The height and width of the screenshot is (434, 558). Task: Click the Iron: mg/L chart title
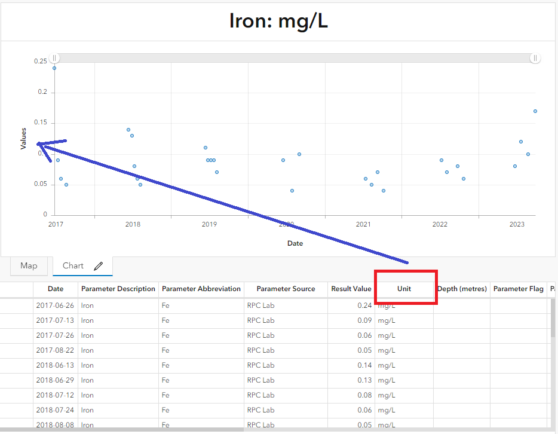(278, 21)
